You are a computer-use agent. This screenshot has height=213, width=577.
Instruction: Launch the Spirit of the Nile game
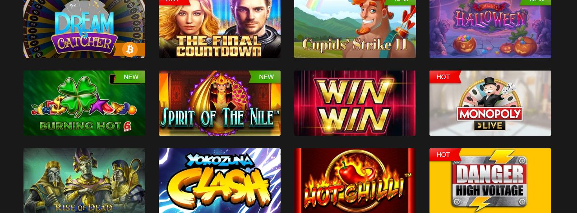click(220, 103)
